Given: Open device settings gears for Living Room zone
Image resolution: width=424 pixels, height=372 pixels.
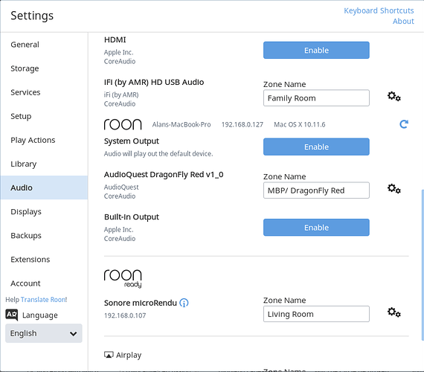Looking at the screenshot, I should [x=394, y=312].
